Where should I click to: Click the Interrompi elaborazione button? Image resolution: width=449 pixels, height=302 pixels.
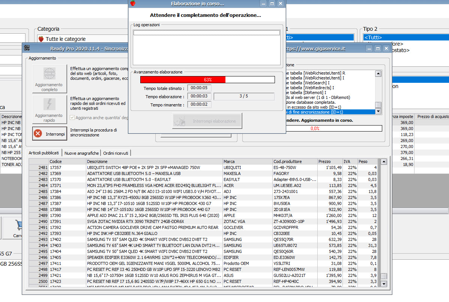pyautogui.click(x=207, y=121)
